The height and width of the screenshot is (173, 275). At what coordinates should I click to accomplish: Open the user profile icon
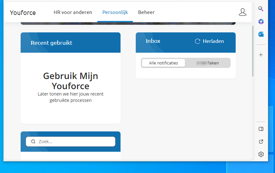243,12
